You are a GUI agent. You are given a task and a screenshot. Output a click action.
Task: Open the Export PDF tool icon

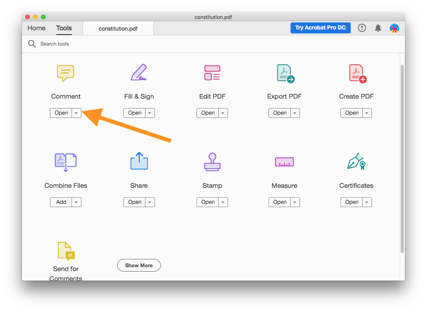click(x=285, y=73)
